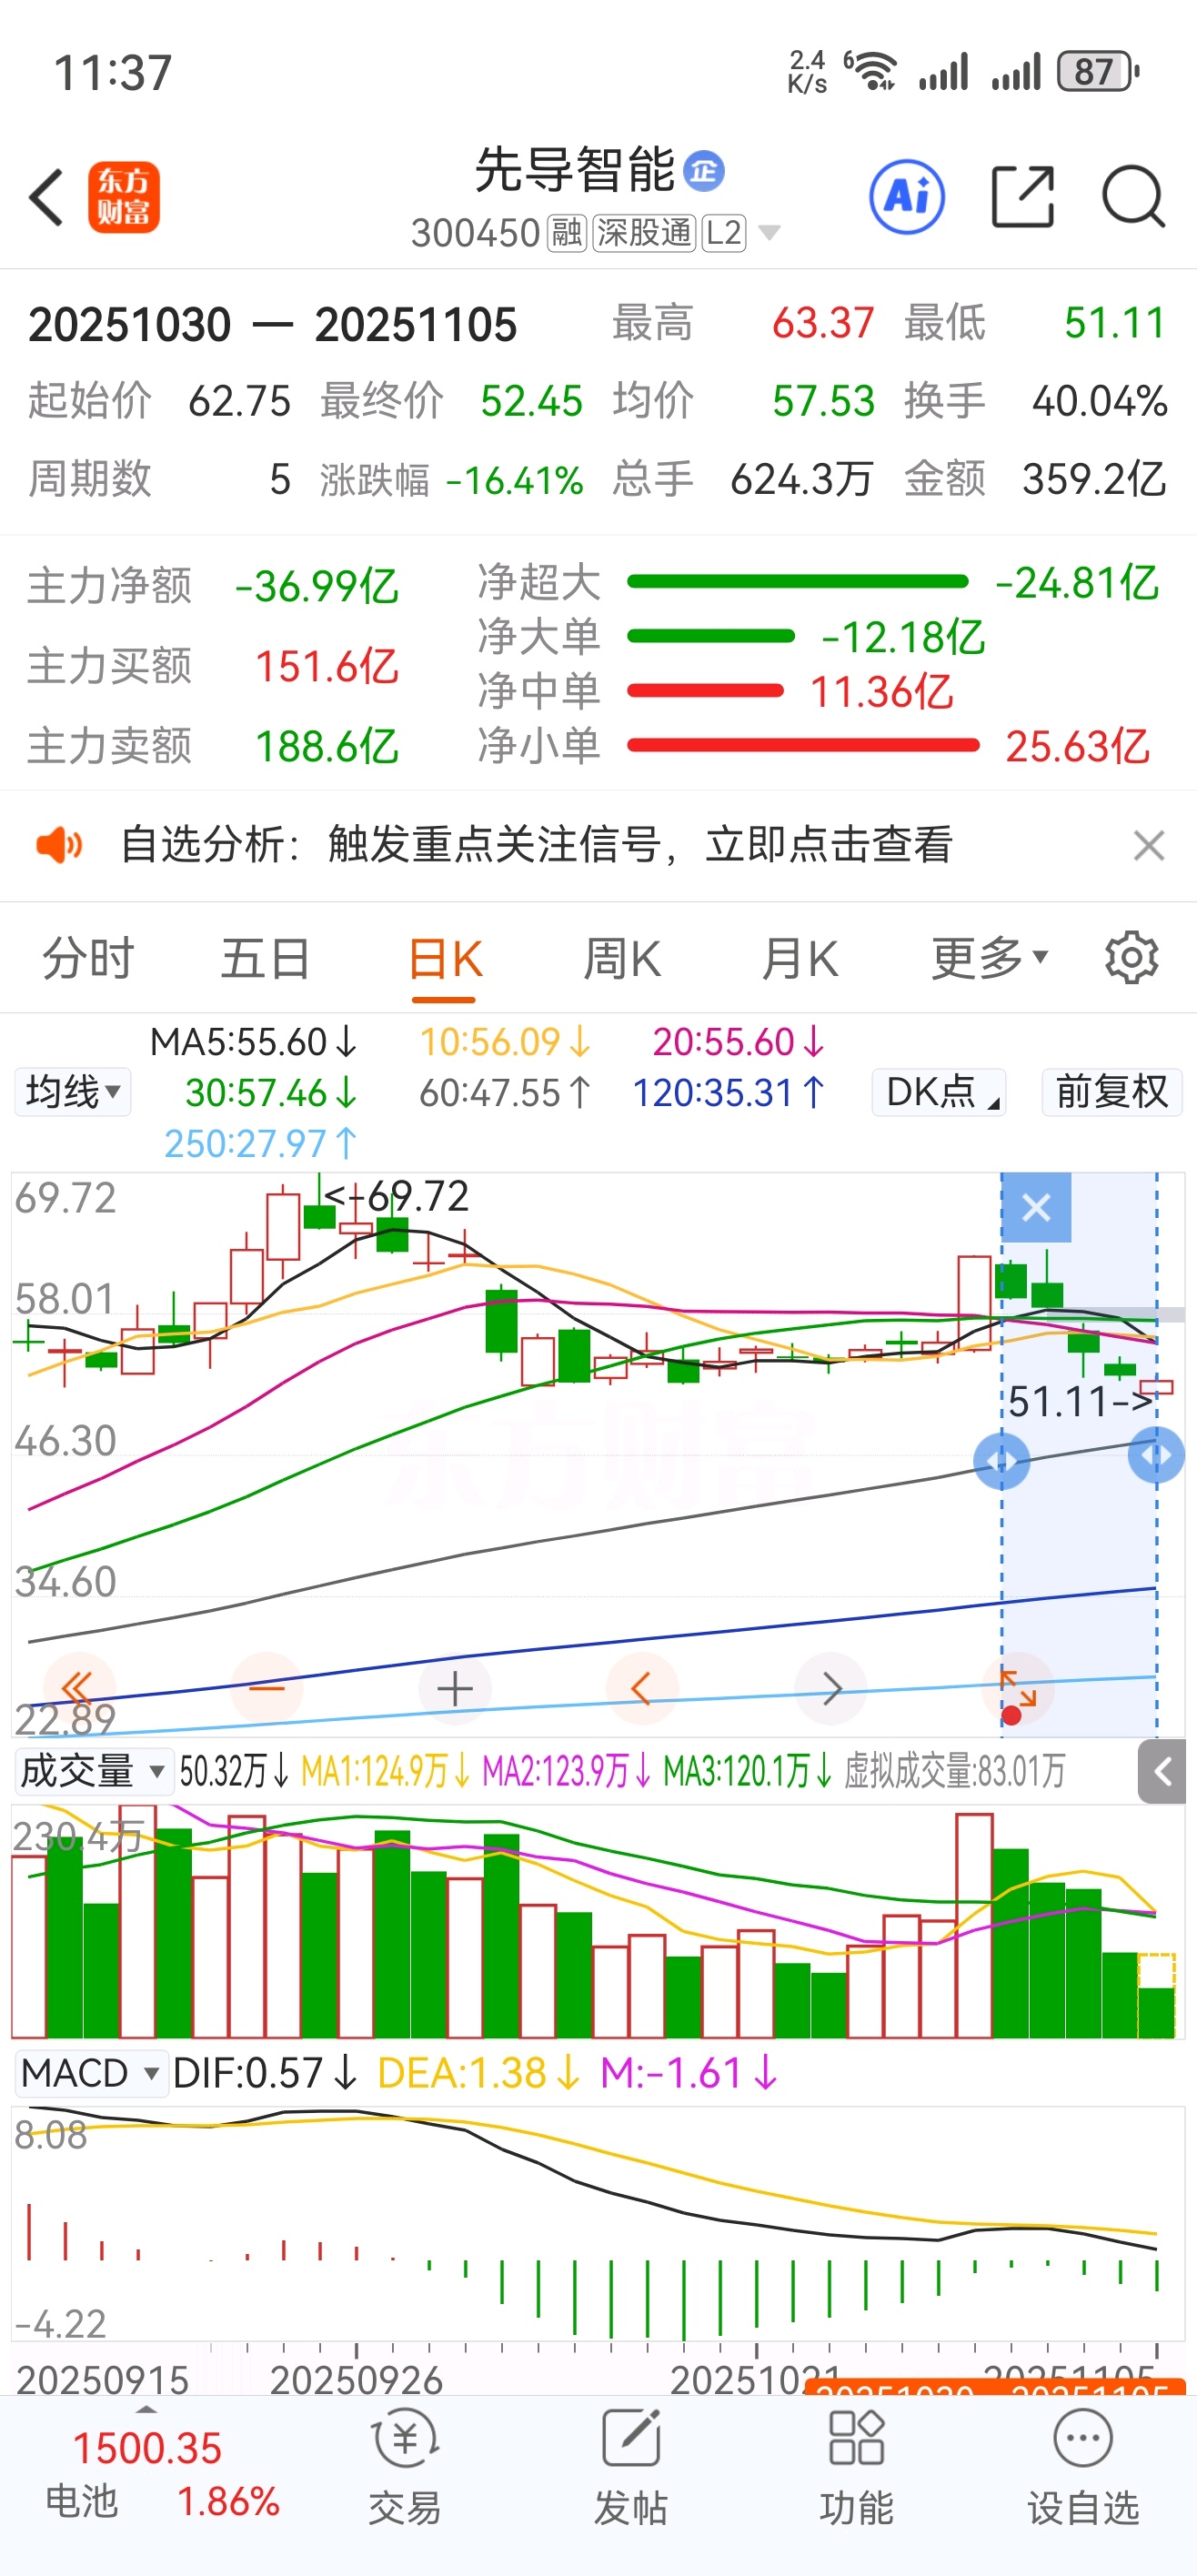Open chart settings gear icon
Screen dimensions: 1197x2576
pos(1131,958)
